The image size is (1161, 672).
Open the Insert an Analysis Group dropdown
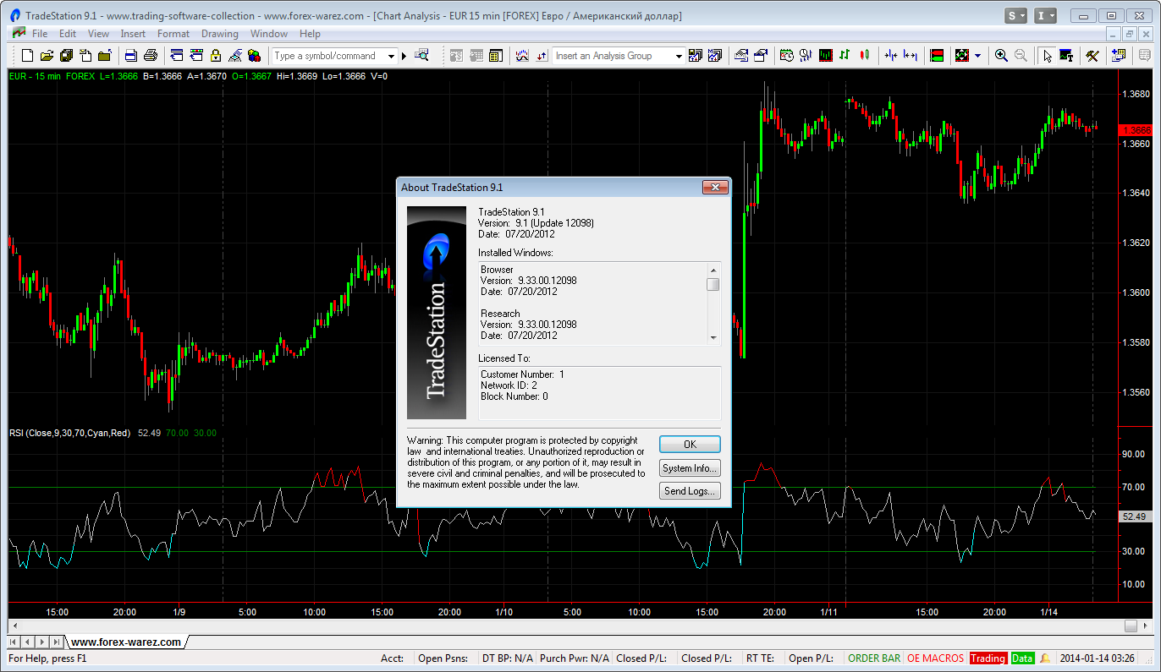pyautogui.click(x=679, y=56)
